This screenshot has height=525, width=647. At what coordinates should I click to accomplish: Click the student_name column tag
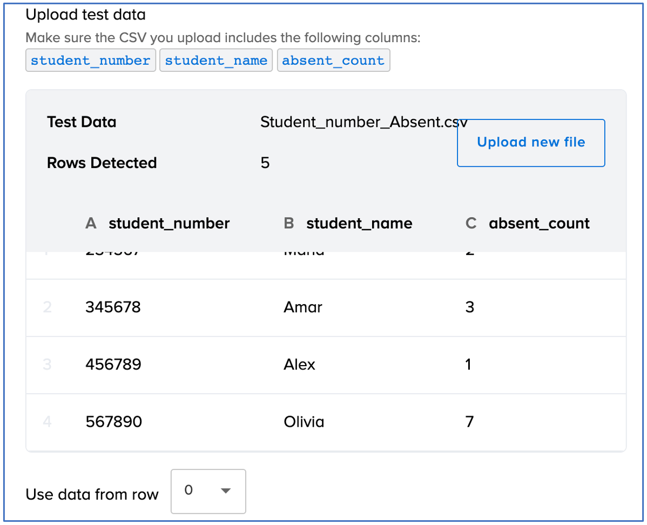[215, 60]
